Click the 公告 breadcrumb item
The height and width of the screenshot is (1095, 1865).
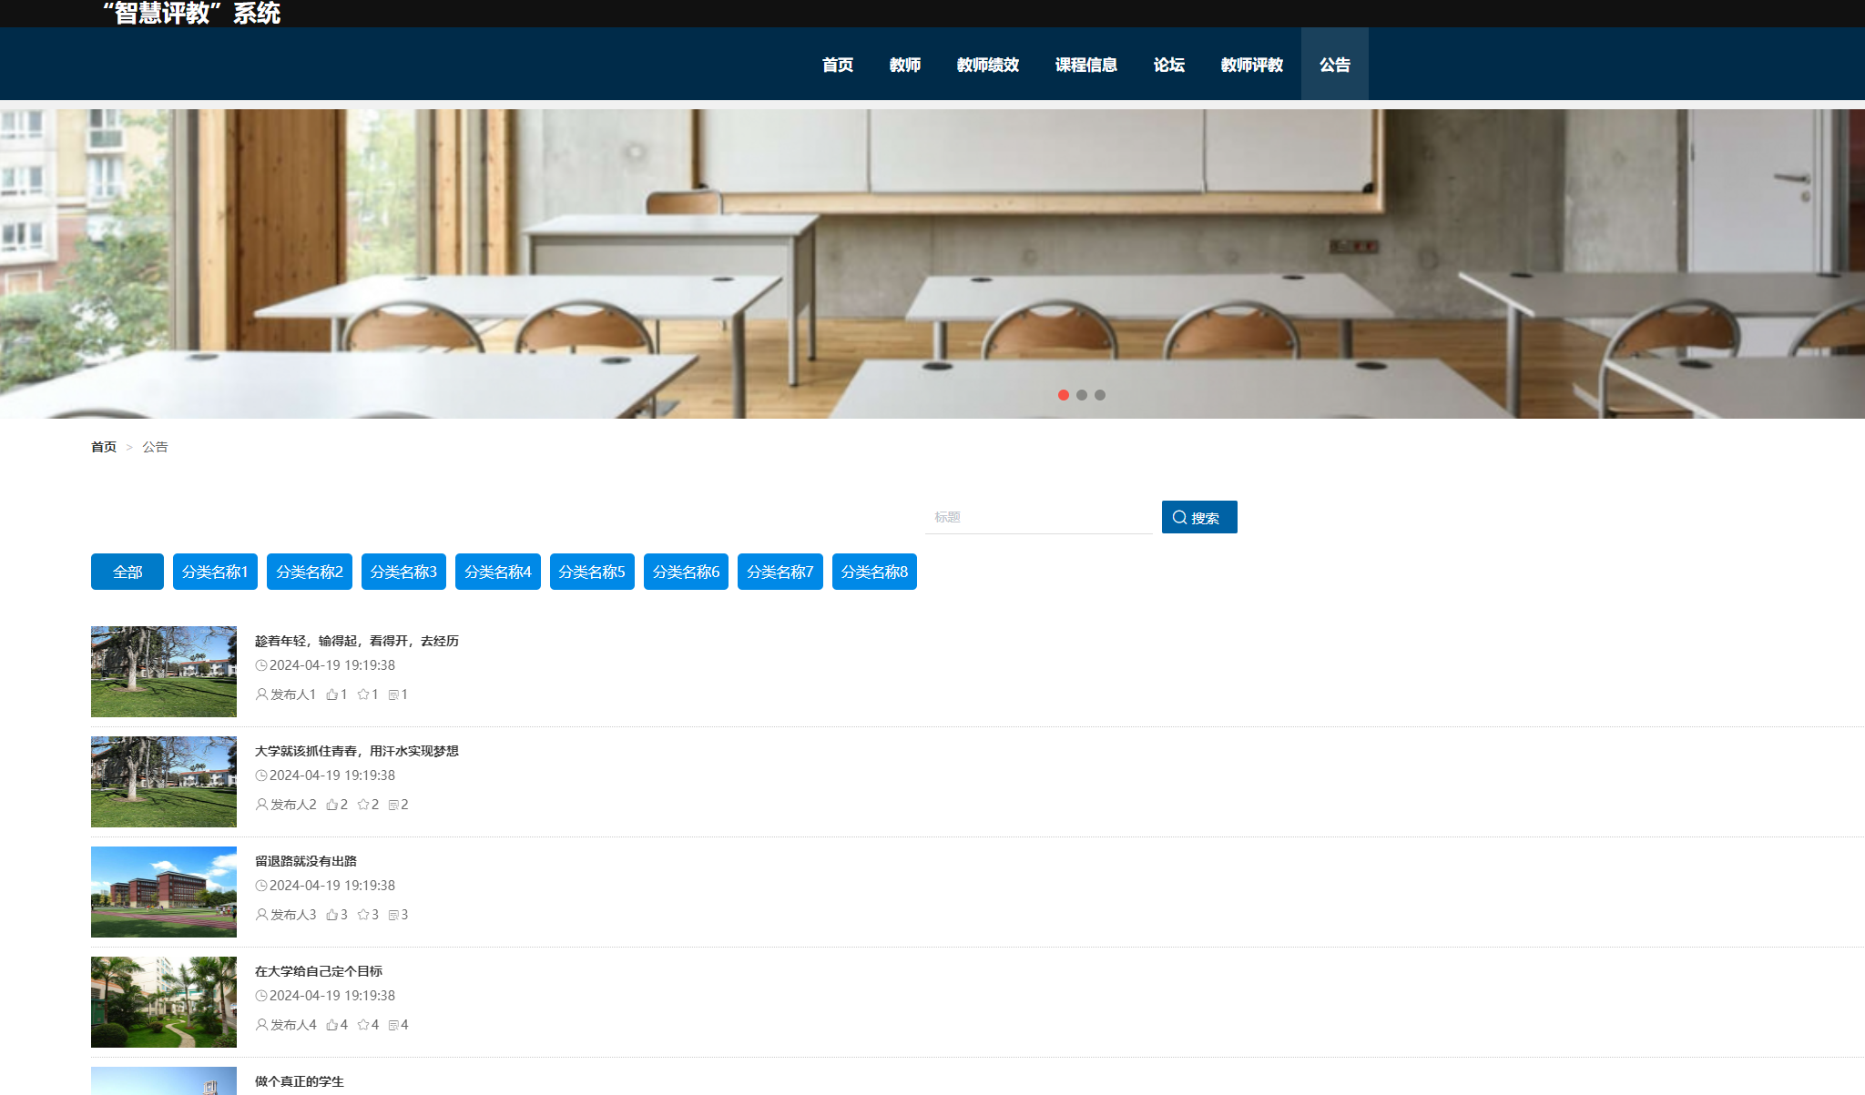click(155, 447)
